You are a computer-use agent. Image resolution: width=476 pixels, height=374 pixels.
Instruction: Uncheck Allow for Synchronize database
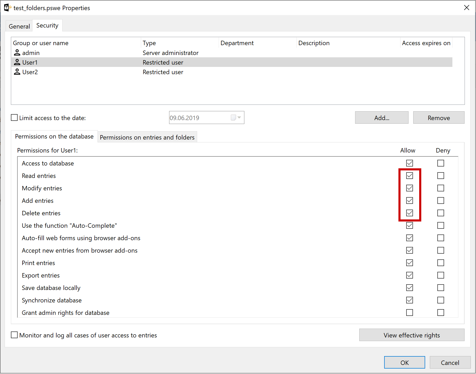coord(410,300)
